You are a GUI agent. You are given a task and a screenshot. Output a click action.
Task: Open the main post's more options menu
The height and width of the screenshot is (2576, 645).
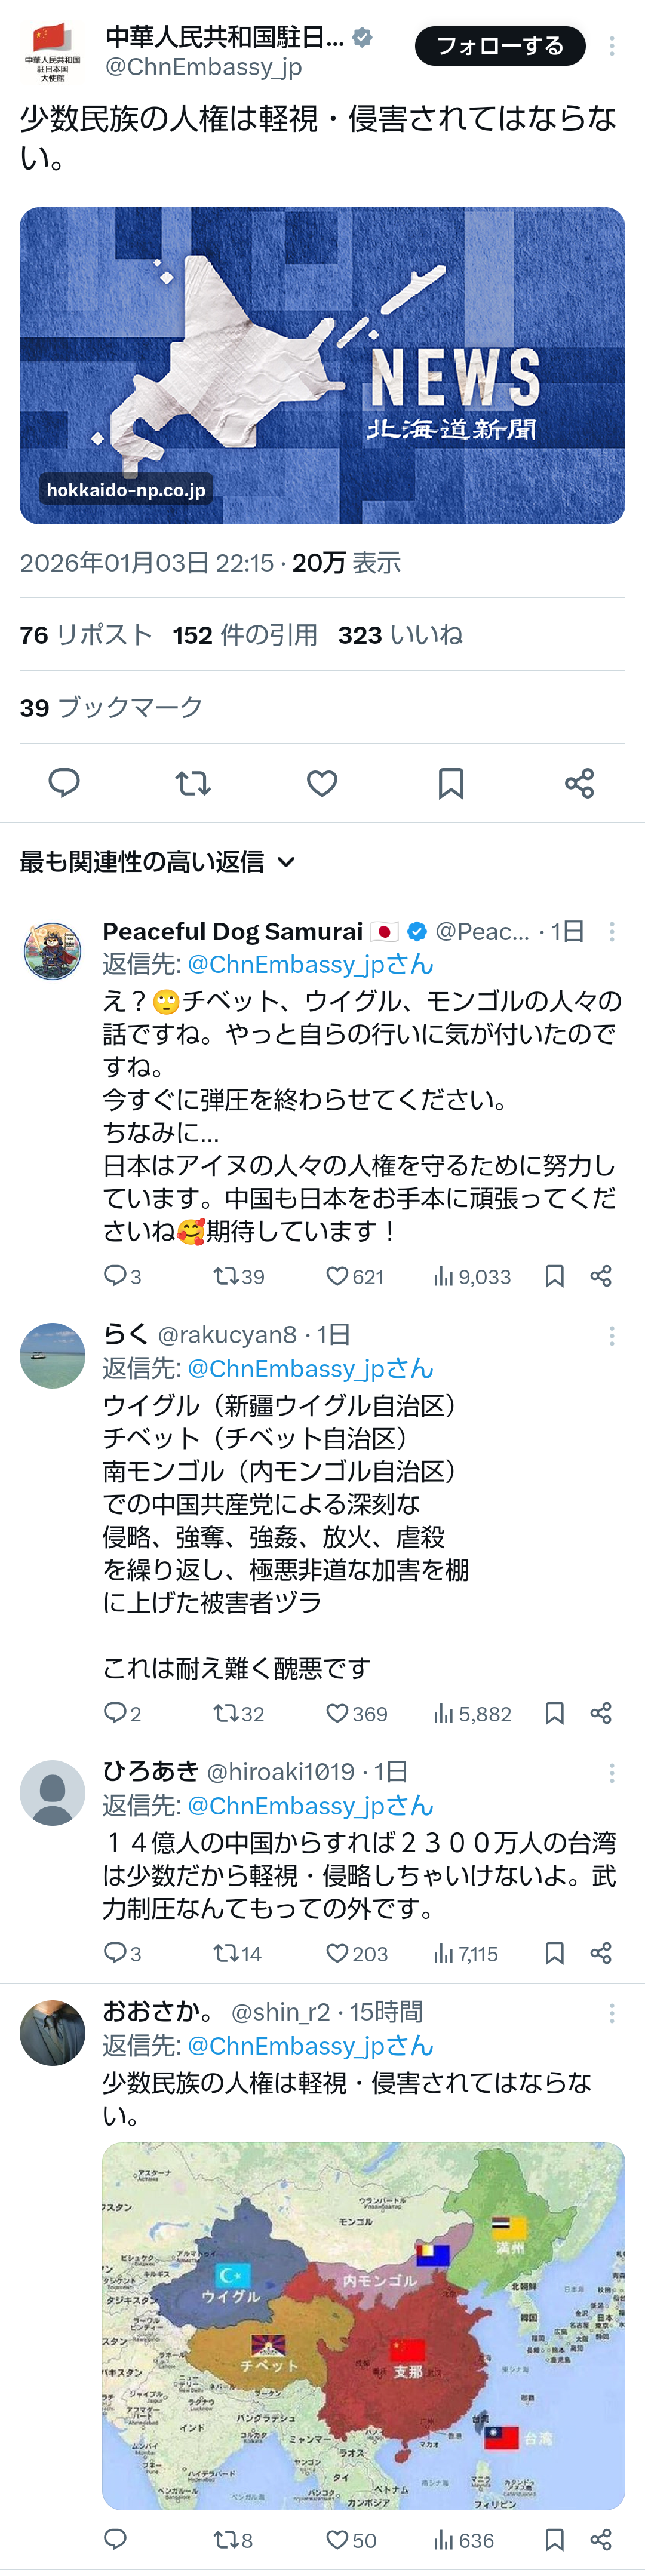tap(612, 46)
